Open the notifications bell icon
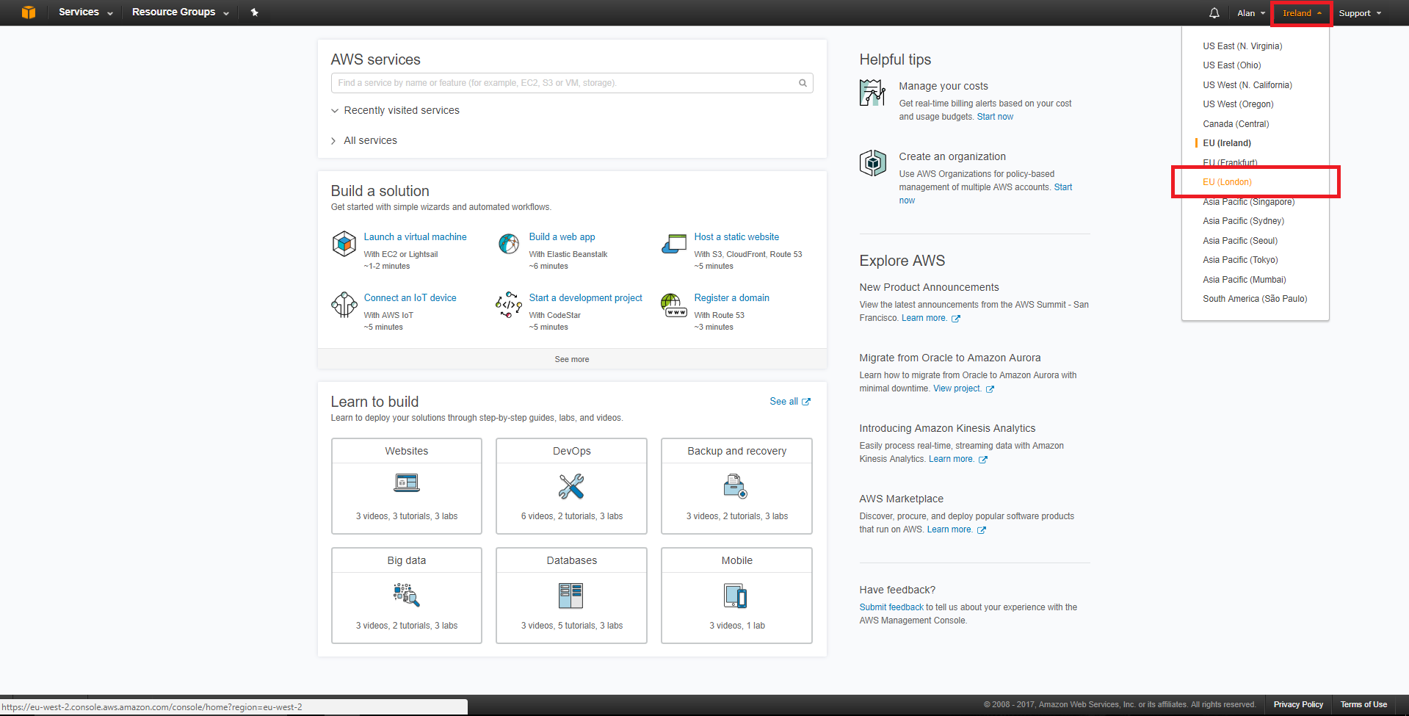The image size is (1409, 716). (x=1214, y=13)
